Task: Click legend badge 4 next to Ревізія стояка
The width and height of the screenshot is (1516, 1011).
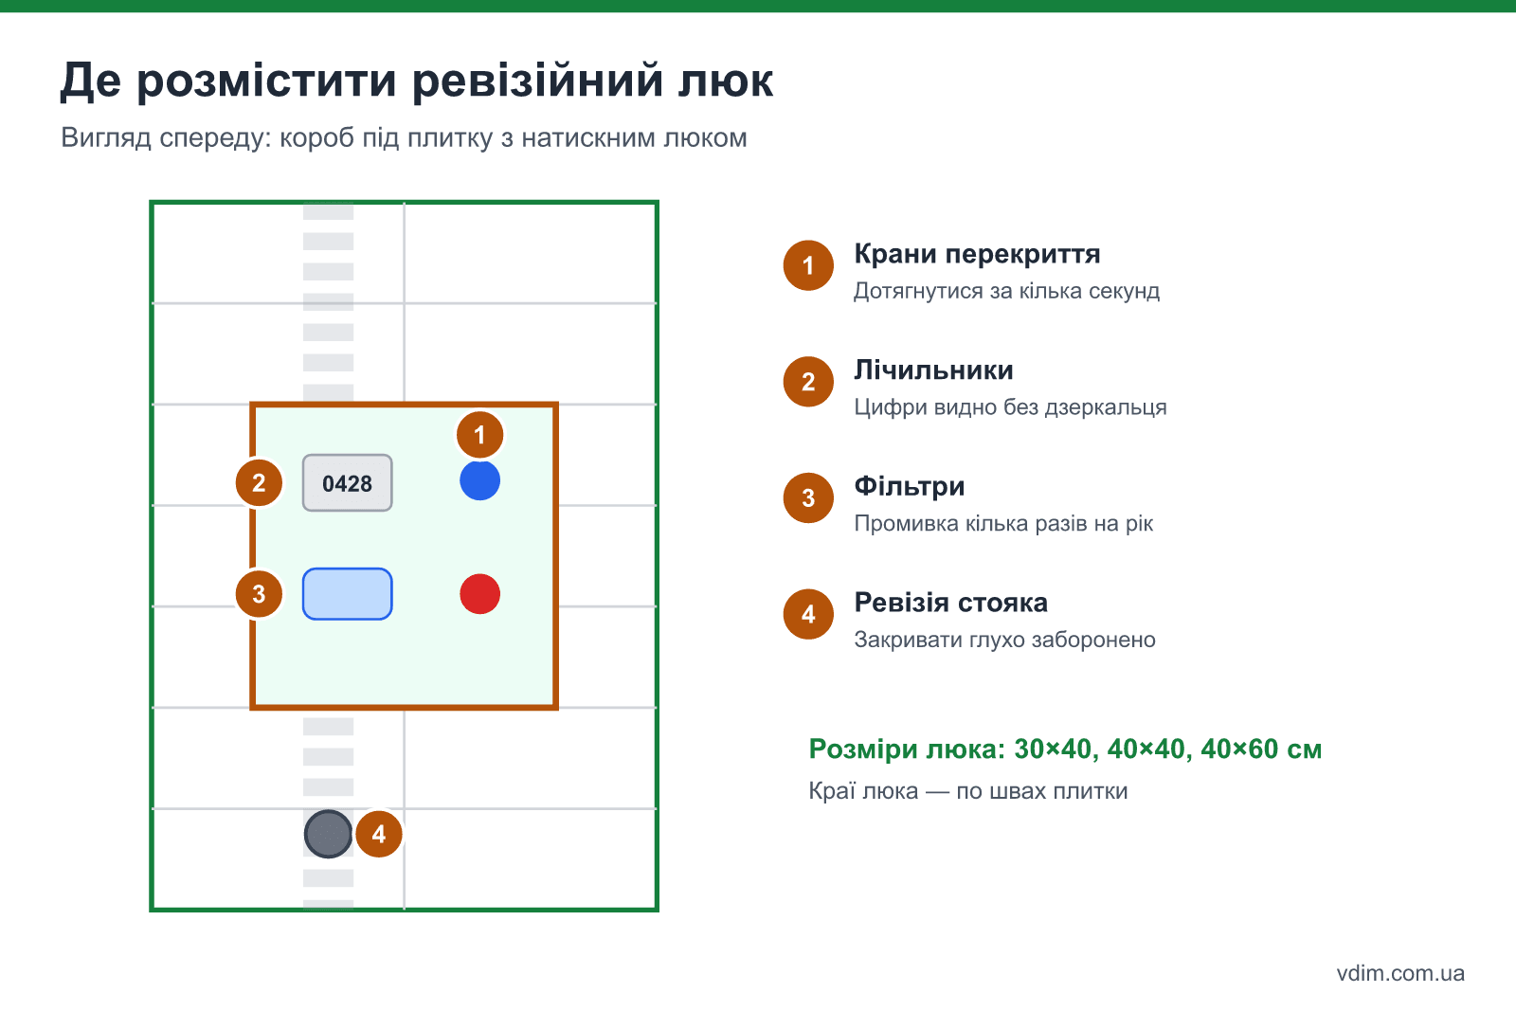Action: pyautogui.click(x=808, y=614)
